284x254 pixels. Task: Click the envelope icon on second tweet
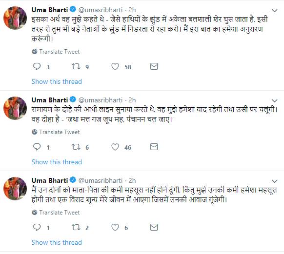coord(154,147)
